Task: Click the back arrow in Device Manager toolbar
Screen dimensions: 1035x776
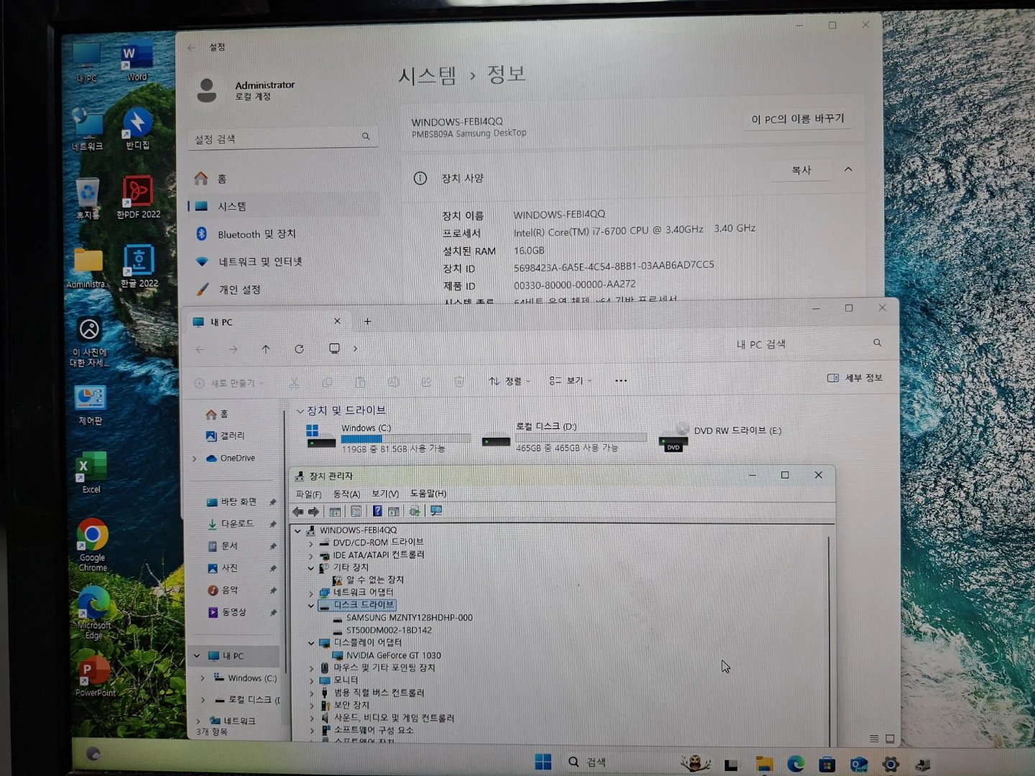Action: (298, 512)
